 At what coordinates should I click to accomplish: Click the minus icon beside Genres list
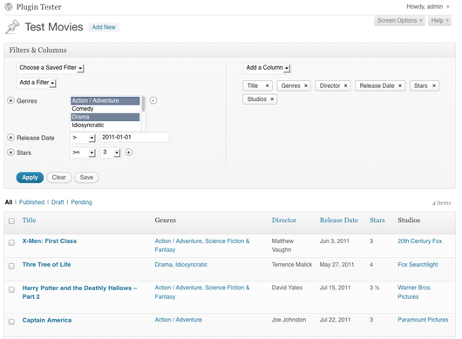pyautogui.click(x=153, y=100)
